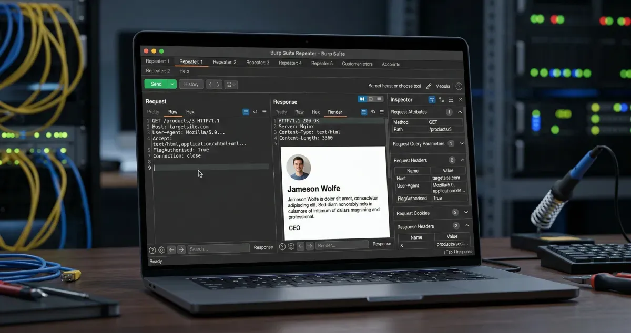Open the Send button dropdown arrow
The height and width of the screenshot is (333, 631).
pos(172,84)
